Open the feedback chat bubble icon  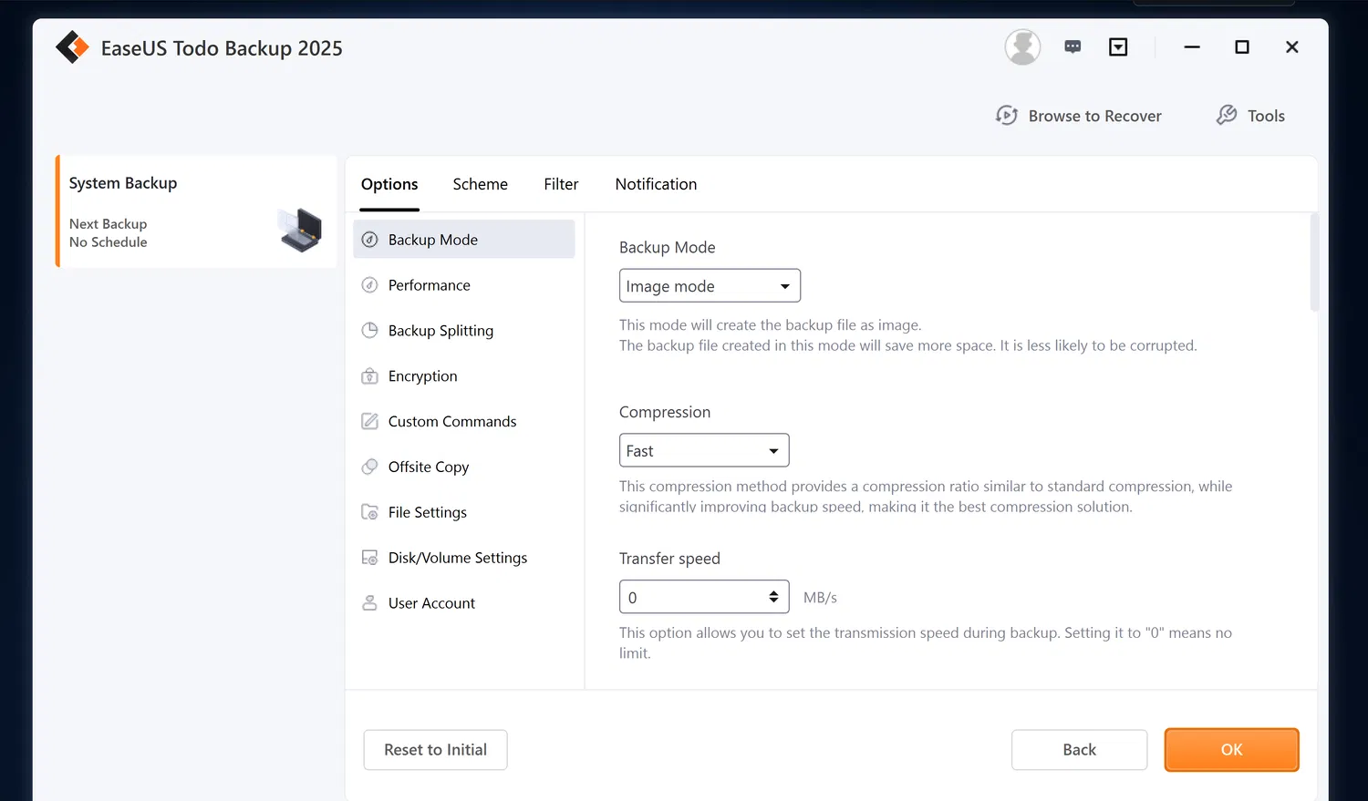(x=1073, y=47)
